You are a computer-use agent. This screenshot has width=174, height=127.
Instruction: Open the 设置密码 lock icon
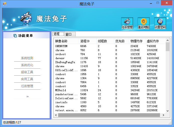pos(160,23)
